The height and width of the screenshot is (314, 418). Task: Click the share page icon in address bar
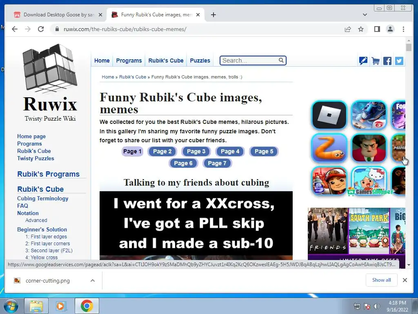pyautogui.click(x=348, y=29)
